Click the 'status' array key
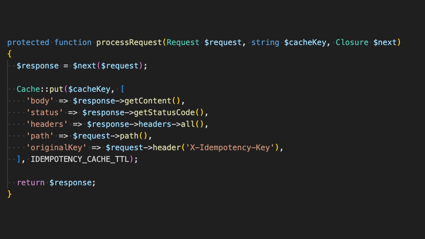Screen dimensions: 425x239 (x=45, y=112)
